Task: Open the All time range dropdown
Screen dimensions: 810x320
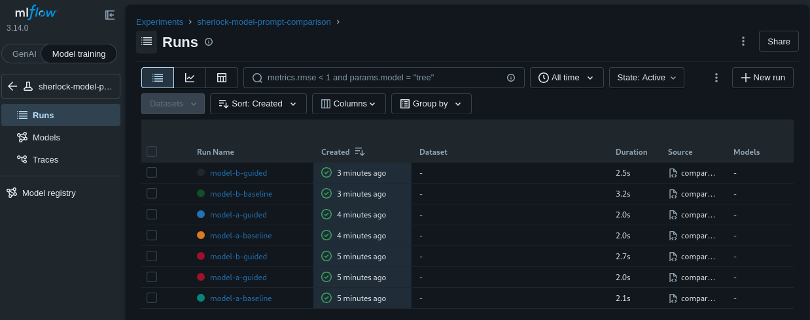Action: point(567,78)
